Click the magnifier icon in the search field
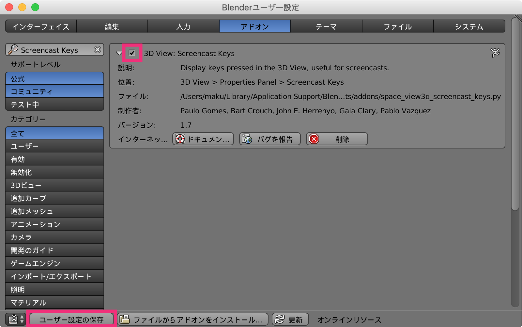The image size is (522, 327). (13, 50)
